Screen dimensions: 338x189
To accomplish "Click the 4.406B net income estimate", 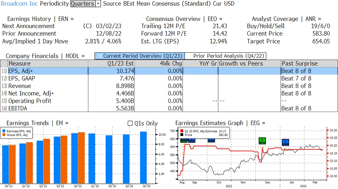I will pyautogui.click(x=125, y=94).
